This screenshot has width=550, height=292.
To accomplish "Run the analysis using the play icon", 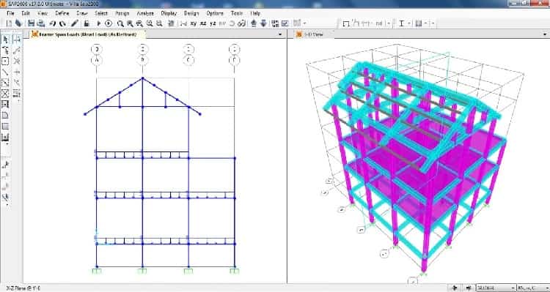I will 98,23.
